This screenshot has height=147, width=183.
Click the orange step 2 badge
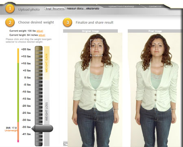[10, 22]
